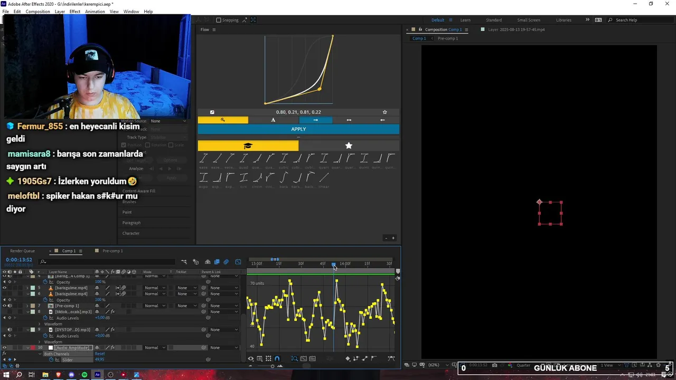Toggle Motion Blur enable icon in timeline
The width and height of the screenshot is (676, 380).
click(x=226, y=262)
